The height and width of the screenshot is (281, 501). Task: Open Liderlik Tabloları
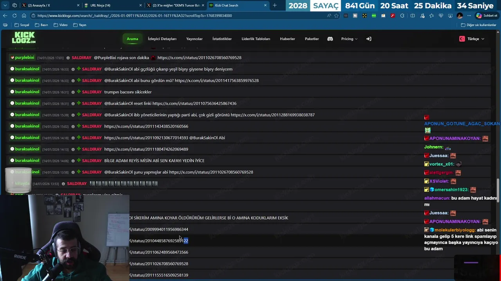point(256,39)
